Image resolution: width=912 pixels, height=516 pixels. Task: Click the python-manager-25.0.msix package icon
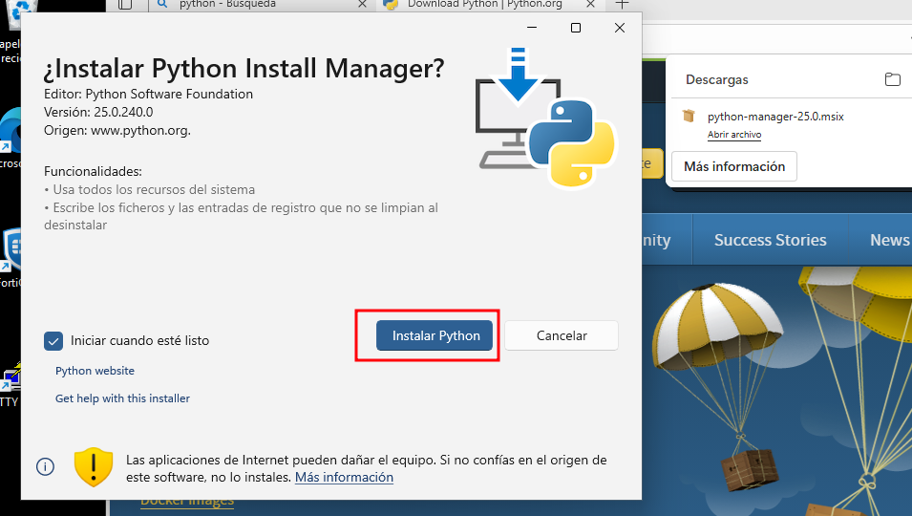(689, 117)
